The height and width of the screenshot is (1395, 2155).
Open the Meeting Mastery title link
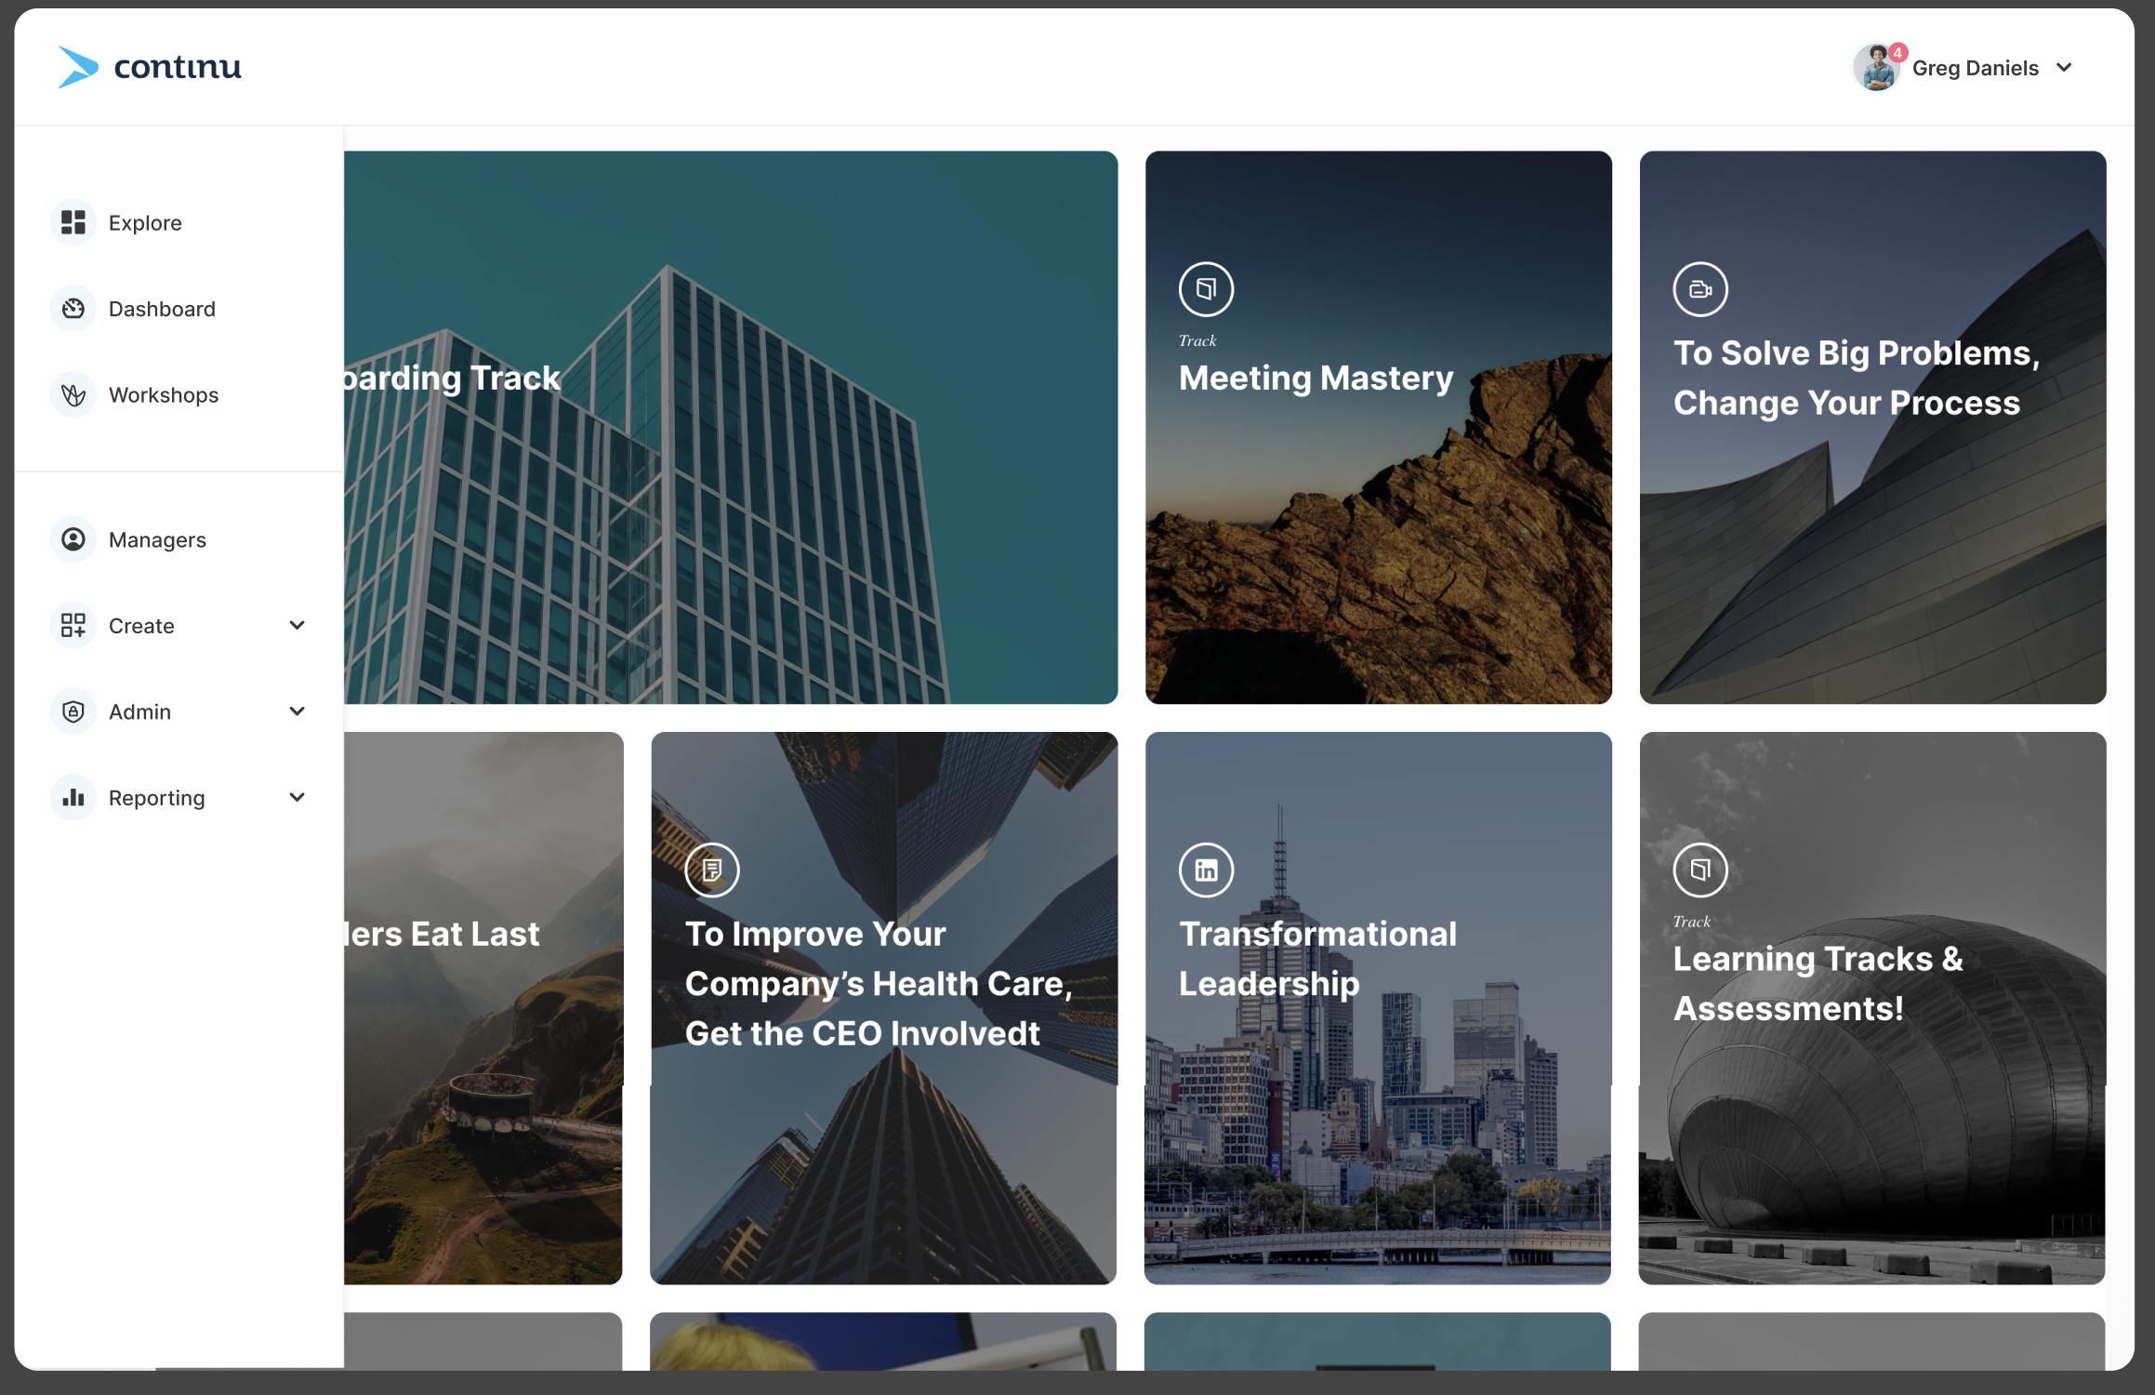tap(1315, 379)
